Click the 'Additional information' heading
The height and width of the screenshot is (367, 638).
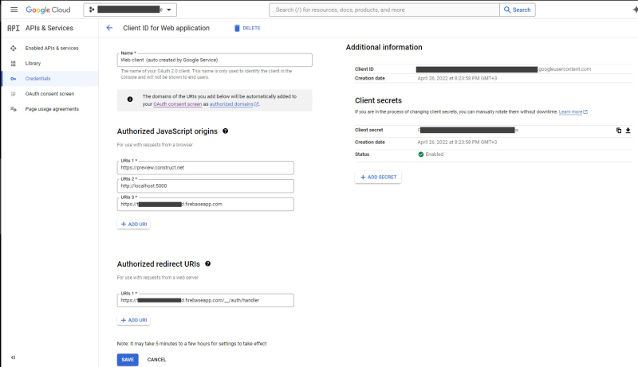click(x=384, y=47)
